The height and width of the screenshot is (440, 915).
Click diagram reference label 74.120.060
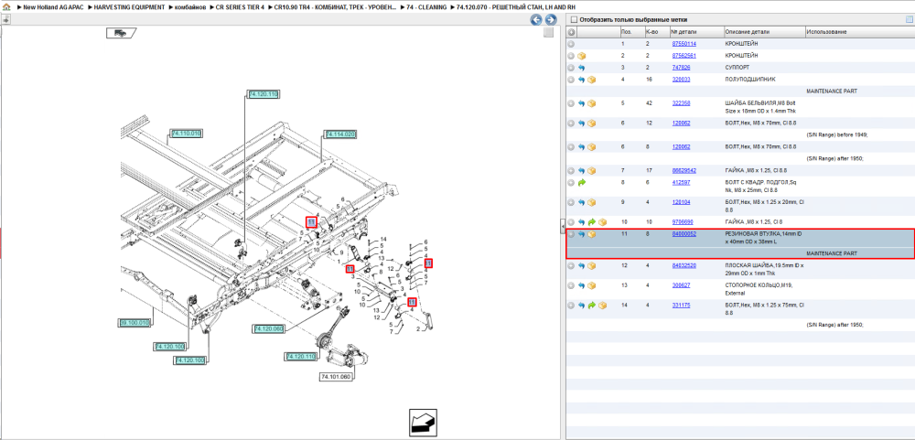click(268, 329)
